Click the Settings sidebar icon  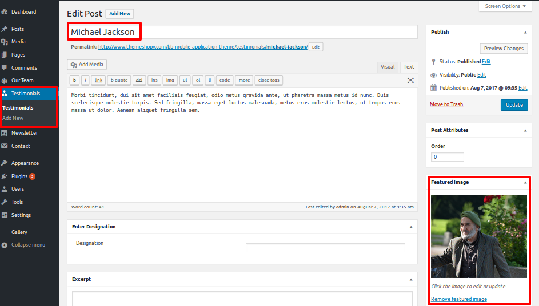click(x=5, y=215)
